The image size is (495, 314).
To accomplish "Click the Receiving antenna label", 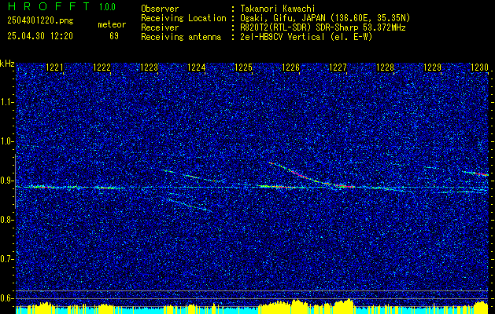I will tap(181, 37).
